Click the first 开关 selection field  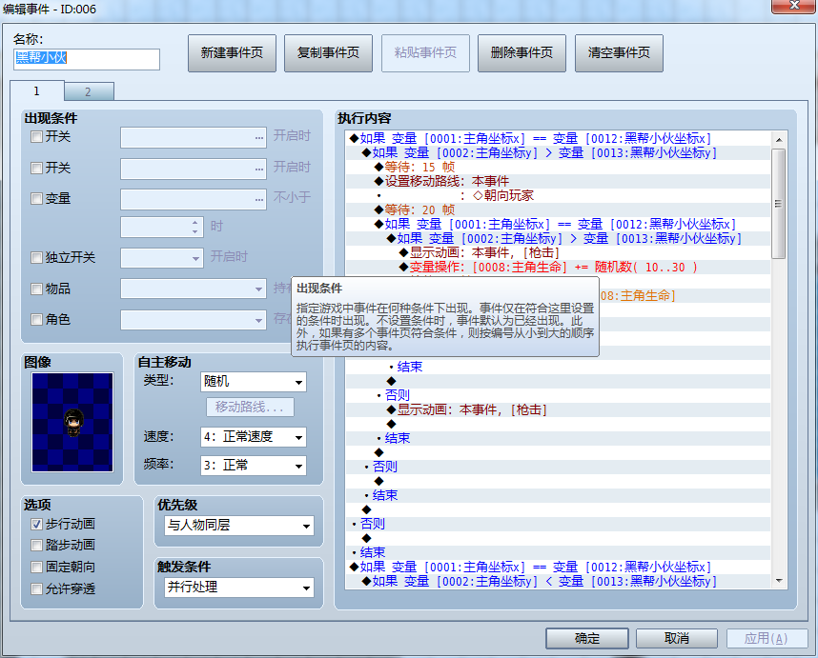194,137
